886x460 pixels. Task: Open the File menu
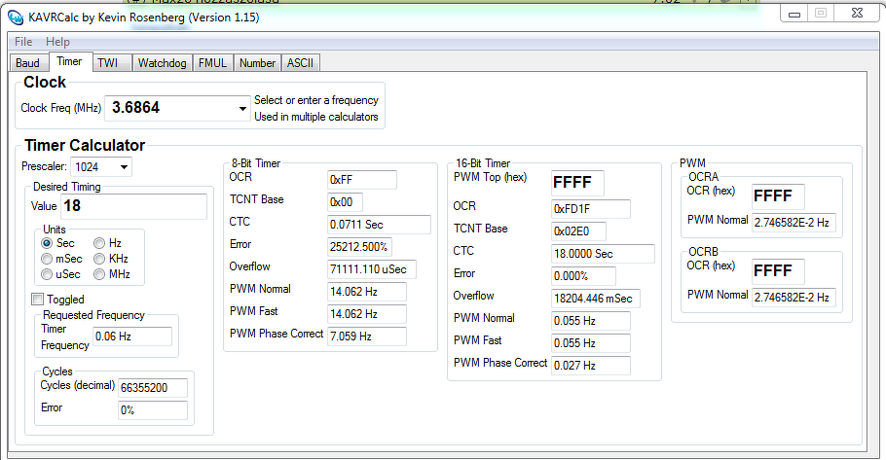(23, 42)
